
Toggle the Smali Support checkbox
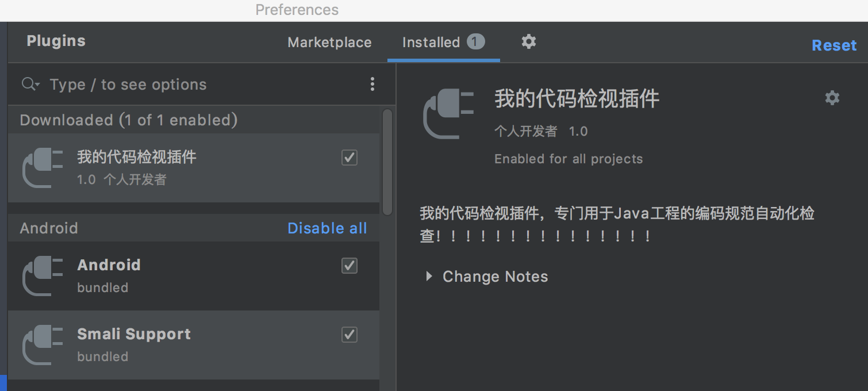point(349,335)
